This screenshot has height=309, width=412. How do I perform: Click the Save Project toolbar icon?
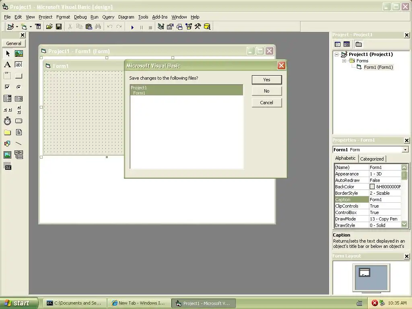point(59,27)
